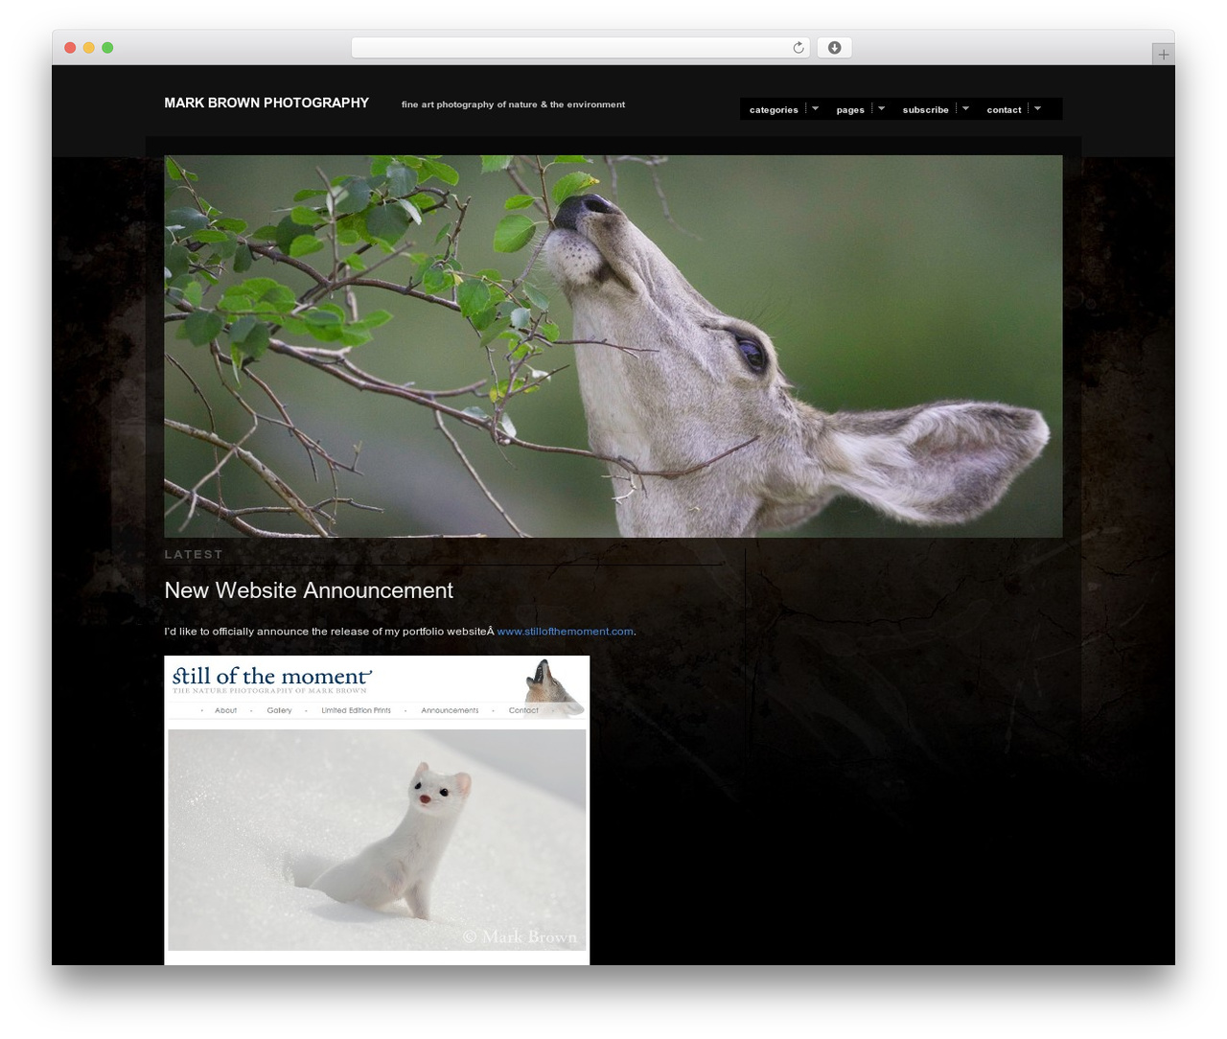Add a new browser tab with the plus
Viewport: 1227px width, 1039px height.
tap(1163, 55)
